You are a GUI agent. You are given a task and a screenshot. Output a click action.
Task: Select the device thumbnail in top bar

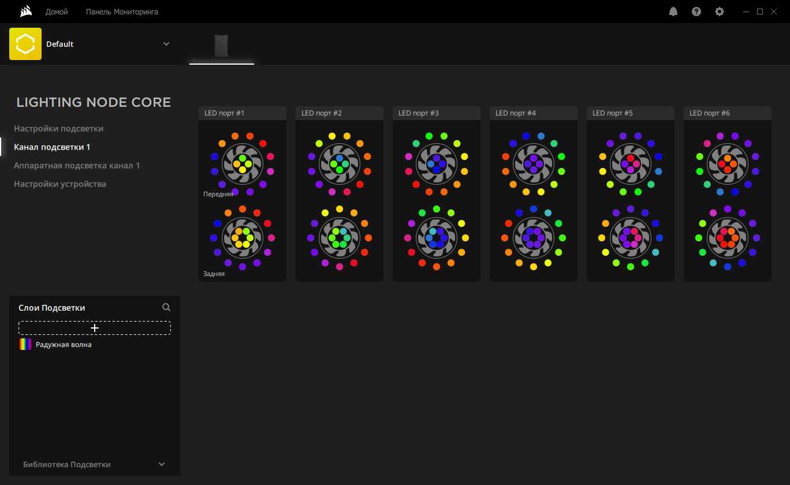[222, 46]
